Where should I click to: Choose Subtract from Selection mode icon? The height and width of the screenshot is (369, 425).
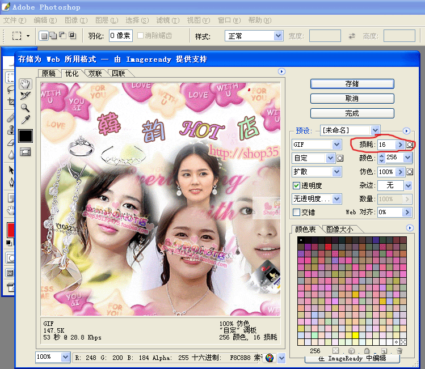(62, 36)
